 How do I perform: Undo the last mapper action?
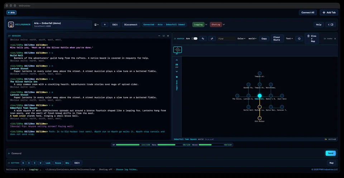click(x=203, y=39)
